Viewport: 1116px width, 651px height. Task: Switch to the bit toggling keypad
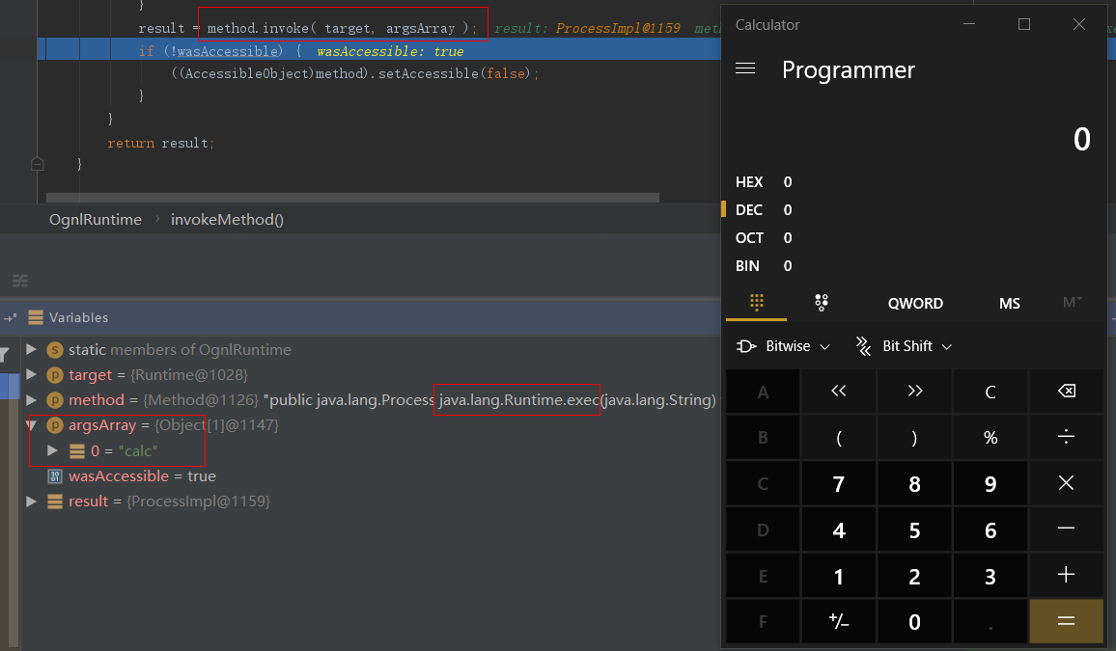tap(822, 303)
